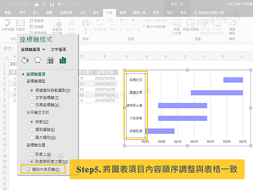Screen dimensions: 253x190
Task: Select 文字座標軸 radio button
Action: point(32,98)
